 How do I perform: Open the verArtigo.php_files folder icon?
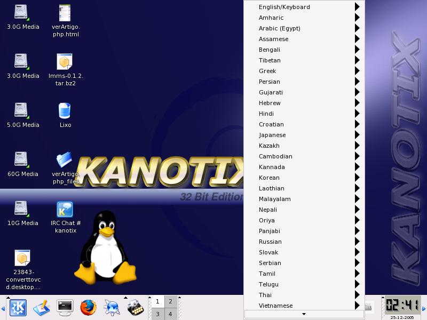coord(65,159)
